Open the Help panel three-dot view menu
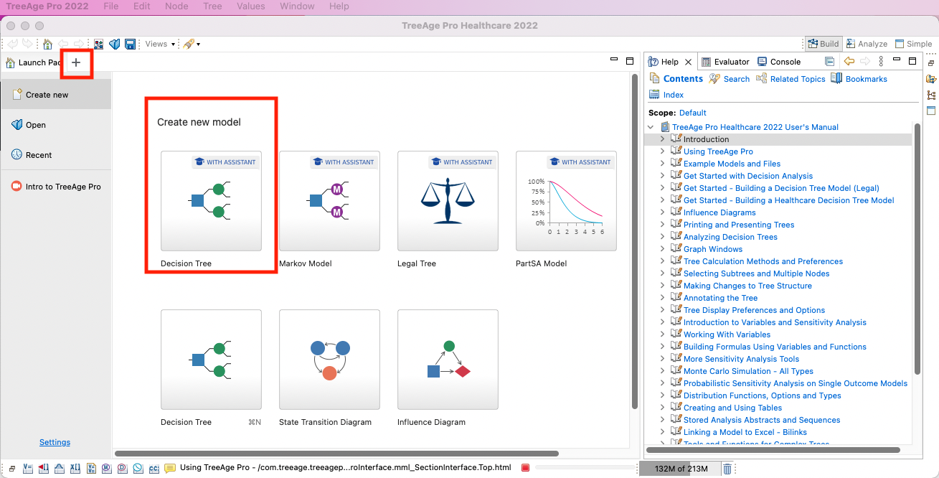Image resolution: width=939 pixels, height=478 pixels. coord(881,62)
